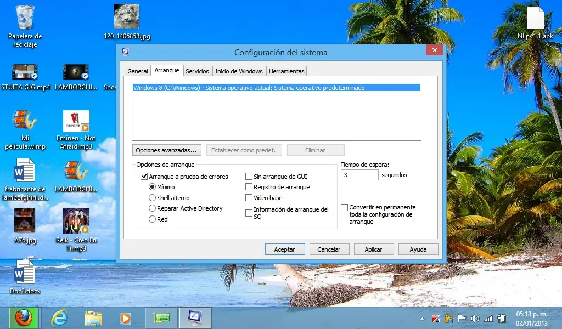Click the Opciones avanzadas button
Viewport: 562px width, 329px height.
pos(166,150)
